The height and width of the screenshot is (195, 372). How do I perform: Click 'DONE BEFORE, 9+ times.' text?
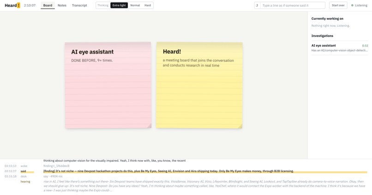(92, 60)
